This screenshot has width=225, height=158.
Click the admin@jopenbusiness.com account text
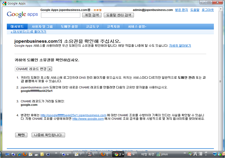click(x=153, y=10)
